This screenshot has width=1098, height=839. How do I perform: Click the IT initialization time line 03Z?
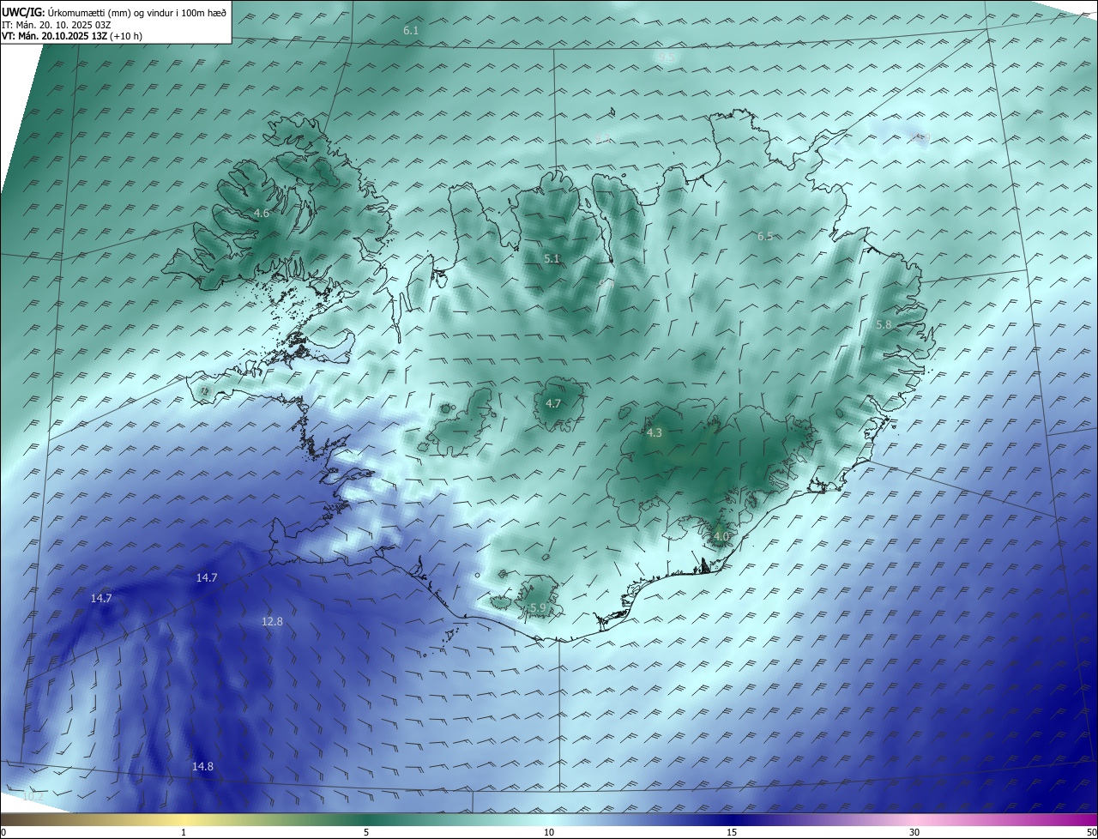[x=57, y=25]
